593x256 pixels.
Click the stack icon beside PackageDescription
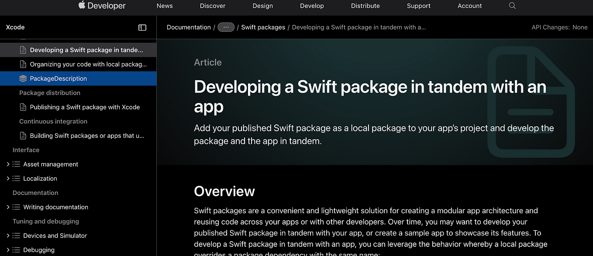click(23, 79)
